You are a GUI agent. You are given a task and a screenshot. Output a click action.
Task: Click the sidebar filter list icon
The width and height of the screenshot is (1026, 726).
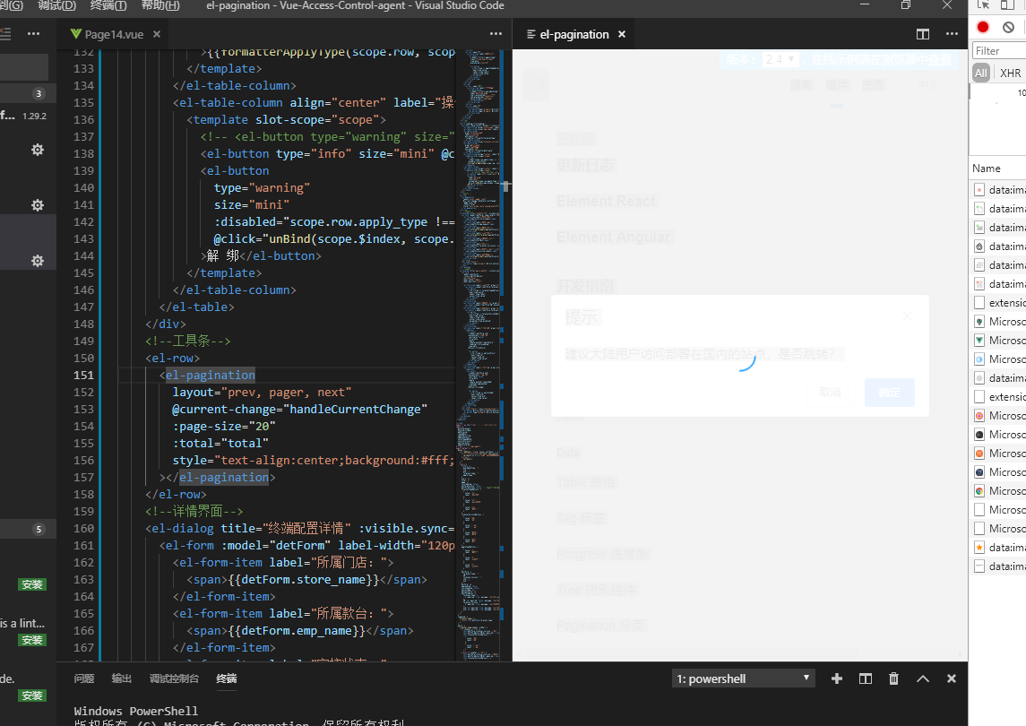pos(5,33)
